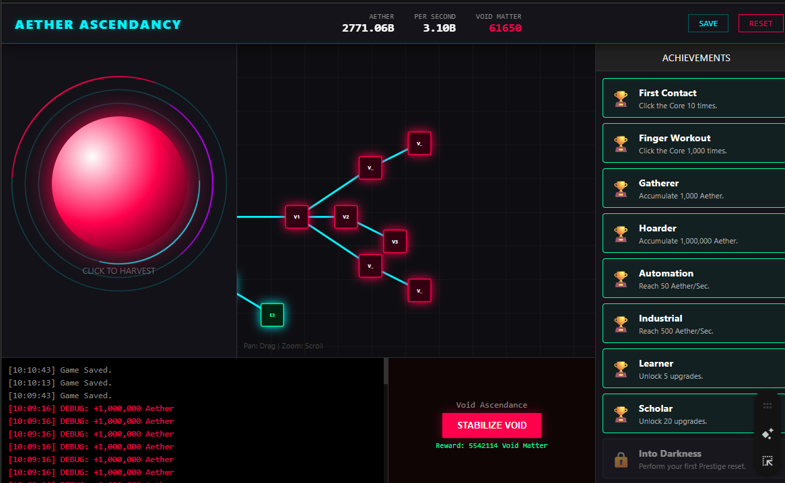Click the First Contact trophy icon
Image resolution: width=785 pixels, height=483 pixels.
point(621,99)
